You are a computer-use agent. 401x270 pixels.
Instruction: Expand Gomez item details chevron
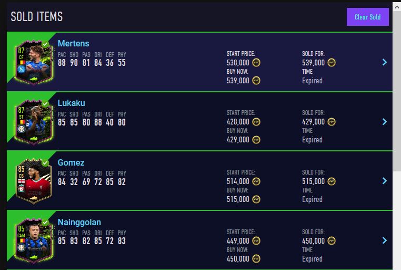[x=385, y=181]
